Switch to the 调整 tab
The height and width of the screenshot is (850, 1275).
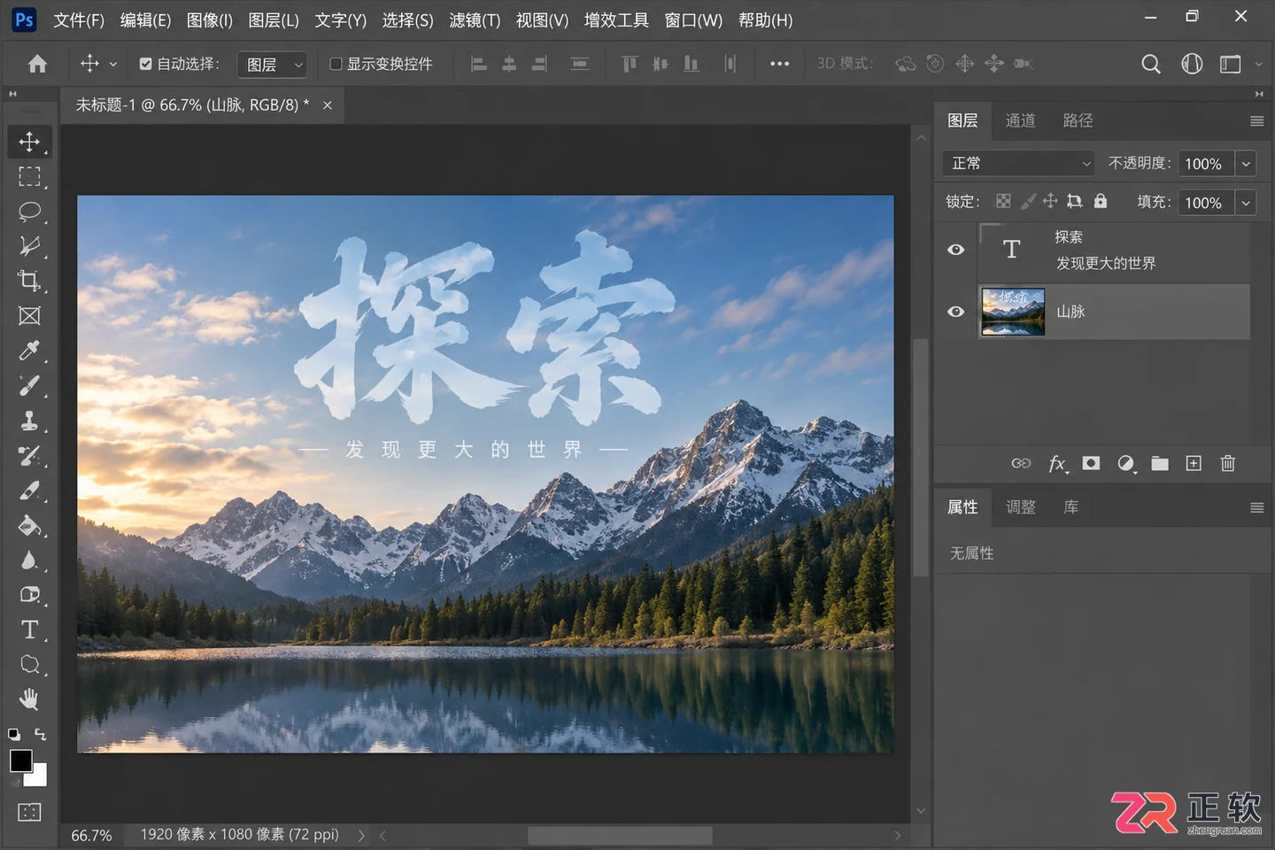pyautogui.click(x=1020, y=506)
